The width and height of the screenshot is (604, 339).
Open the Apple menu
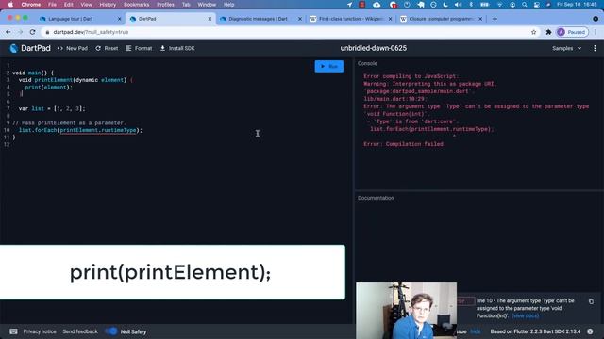10,5
